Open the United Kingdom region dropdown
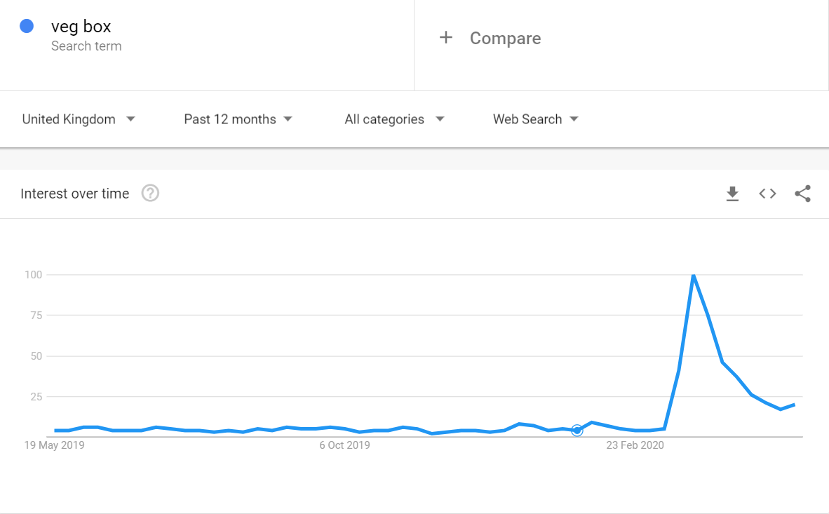Viewport: 829px width, 514px height. pos(79,119)
